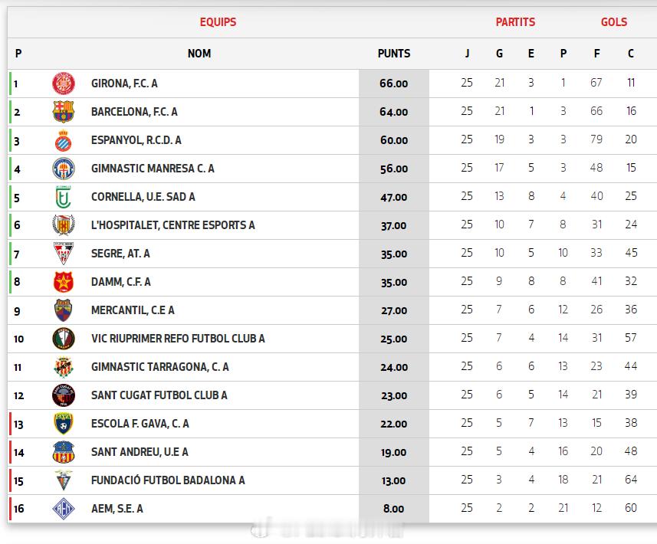The width and height of the screenshot is (657, 544).
Task: Open the L'HOSPITALET, CENTRE ESPORTS A team link
Action: 172,225
